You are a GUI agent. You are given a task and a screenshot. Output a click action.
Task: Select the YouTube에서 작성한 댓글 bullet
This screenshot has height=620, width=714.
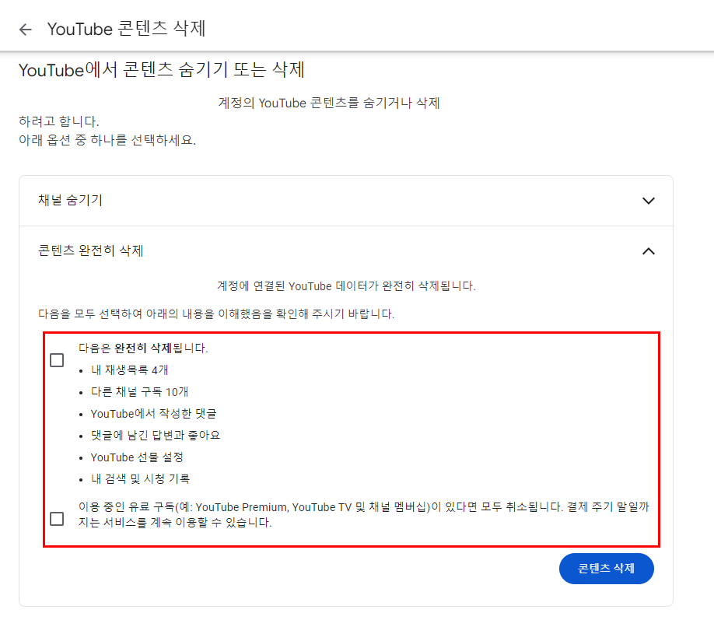pyautogui.click(x=153, y=414)
